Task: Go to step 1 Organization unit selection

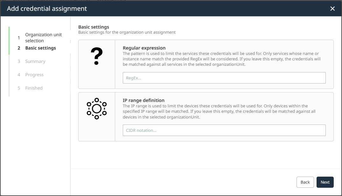Action: (x=43, y=37)
